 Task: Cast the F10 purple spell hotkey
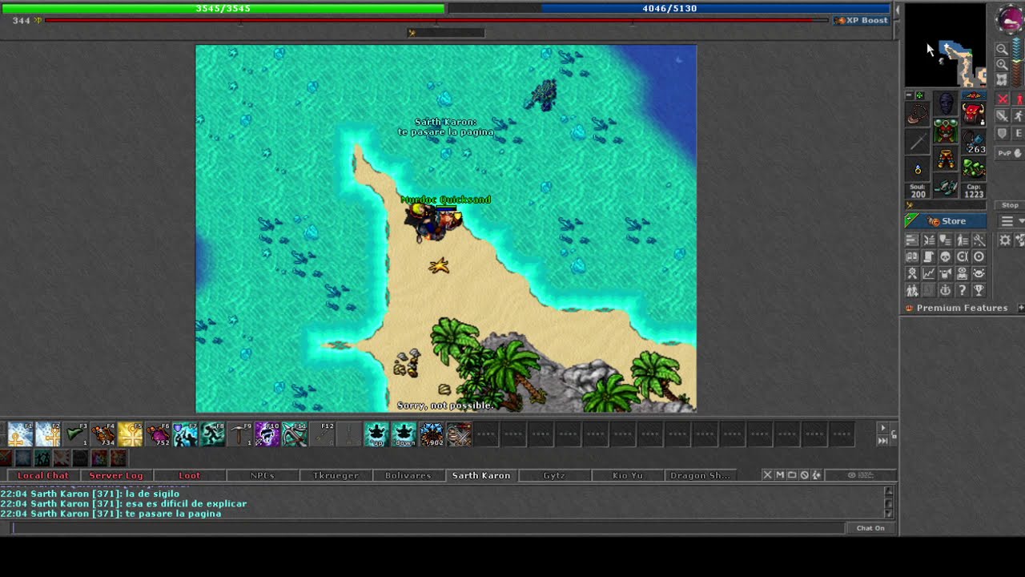tap(267, 434)
